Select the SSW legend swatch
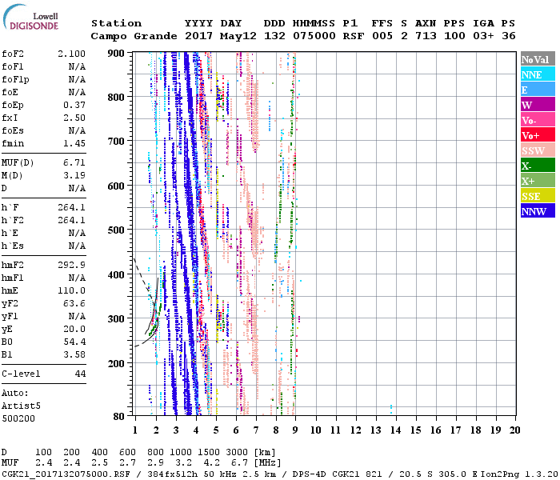Screen dimensions: 560x480 point(538,150)
